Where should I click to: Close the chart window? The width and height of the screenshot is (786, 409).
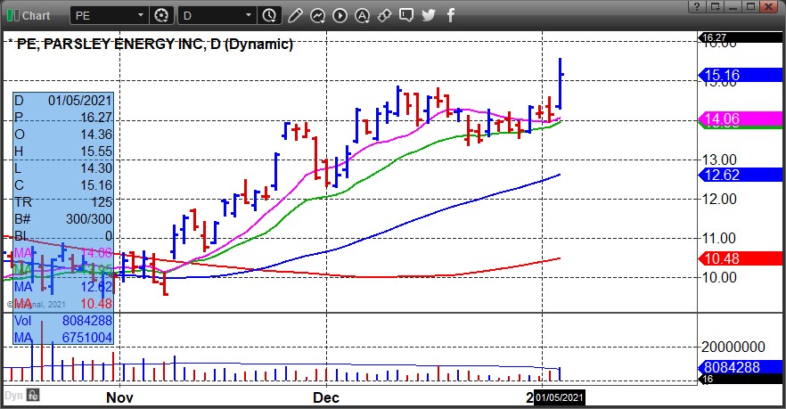[769, 6]
